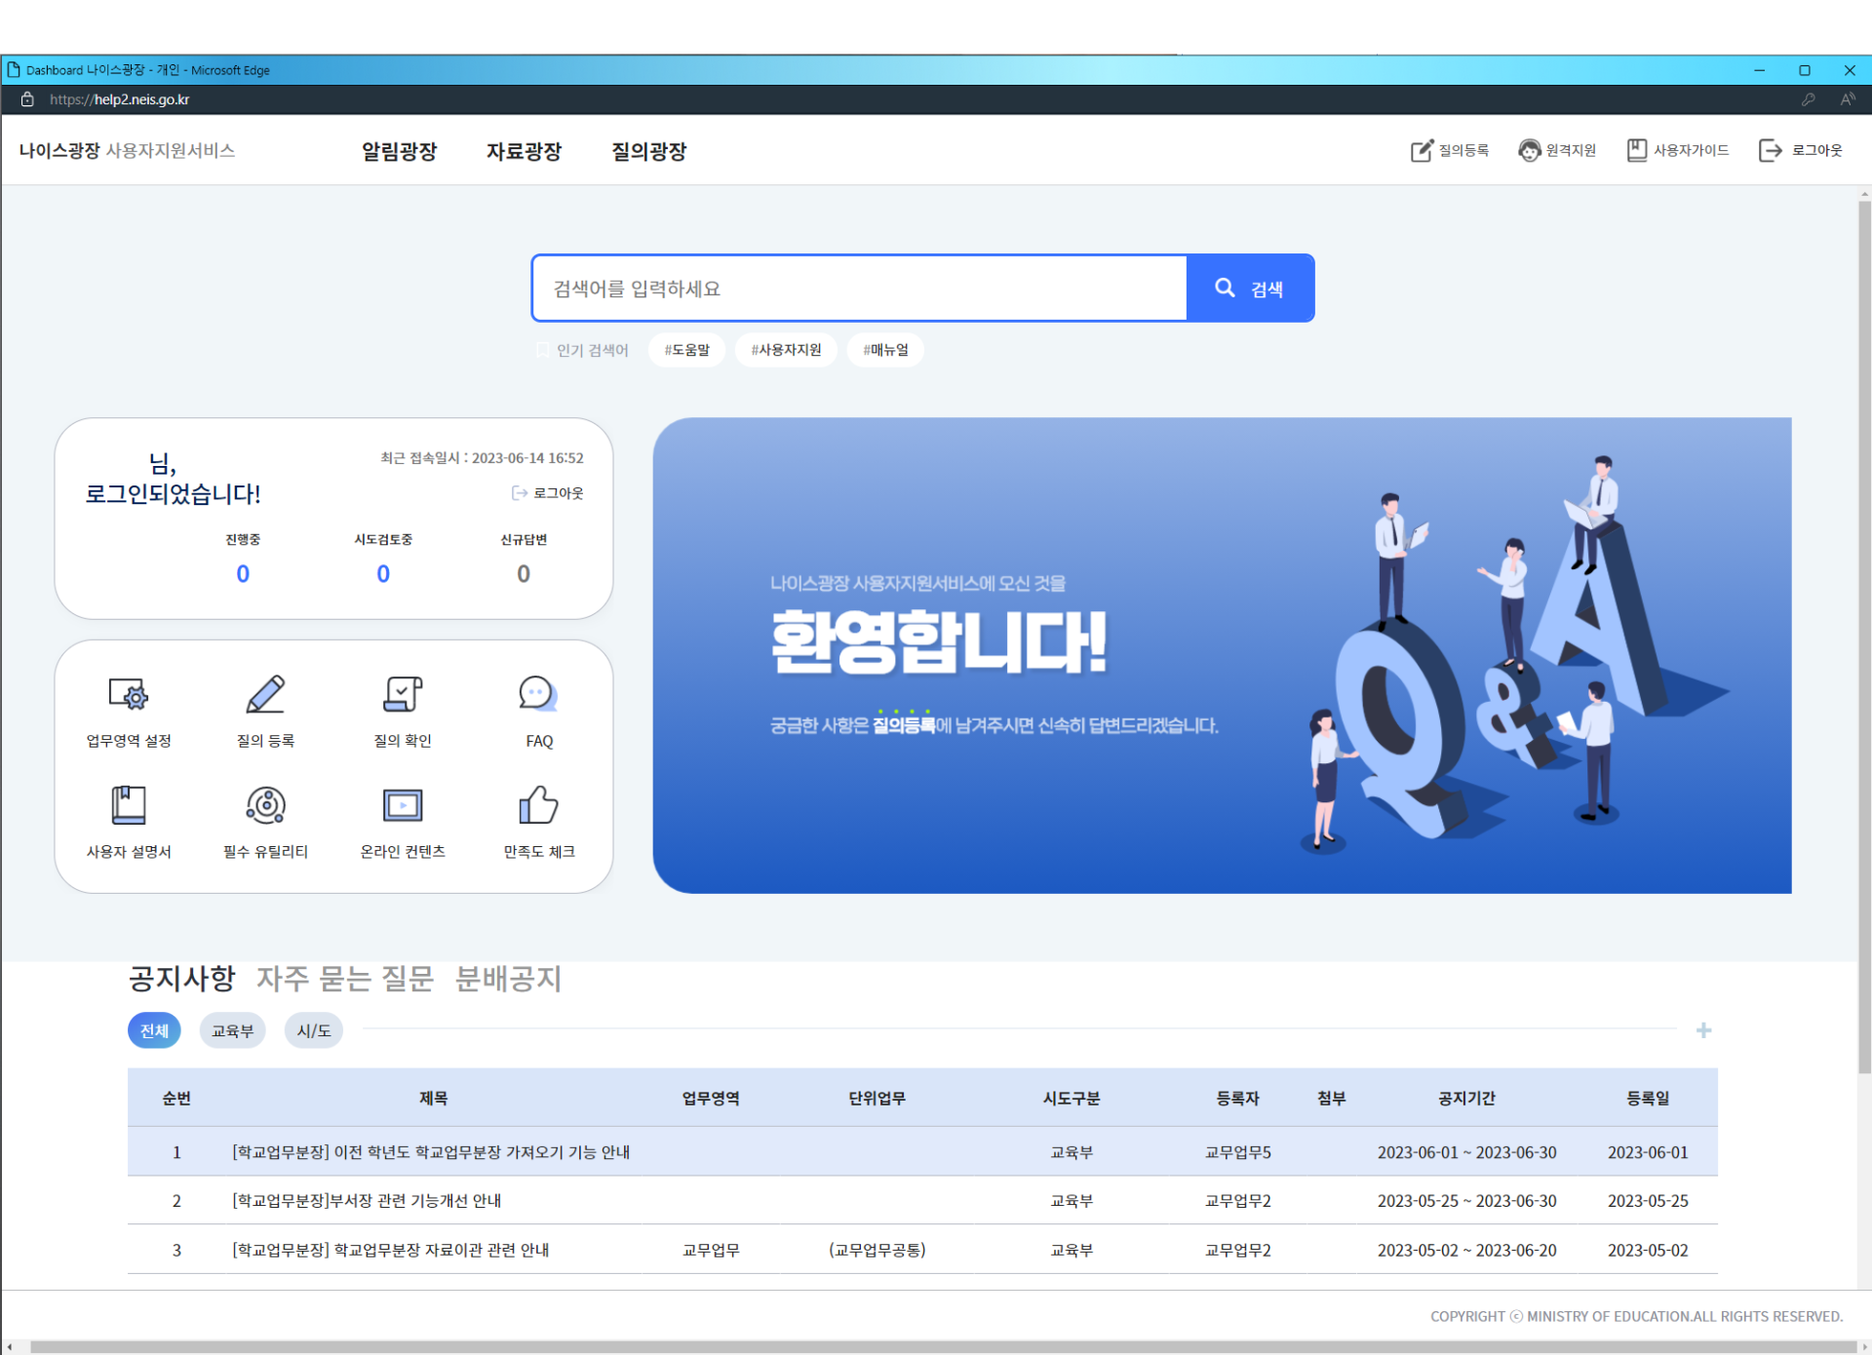Click the lock icon in address bar
1872x1355 pixels.
[27, 99]
